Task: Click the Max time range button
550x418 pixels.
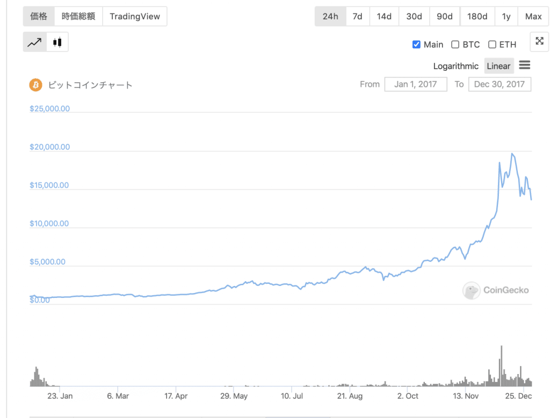Action: pyautogui.click(x=533, y=16)
